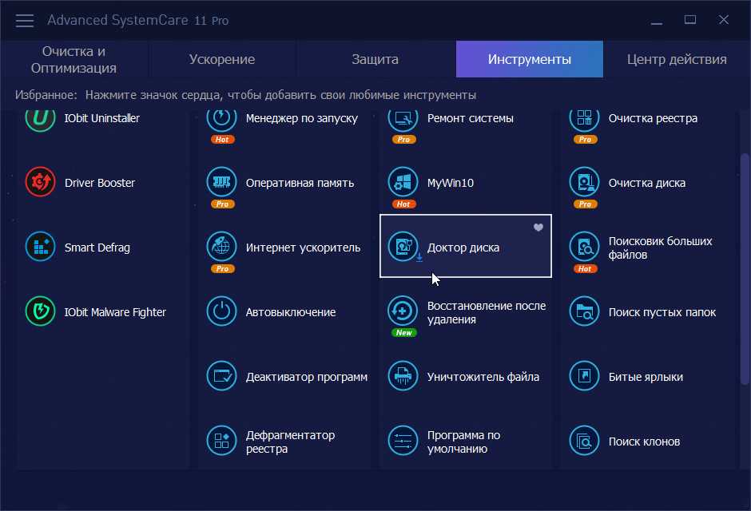This screenshot has height=511, width=751.
Task: Launch Driver Booster via its red icon
Action: [x=40, y=182]
